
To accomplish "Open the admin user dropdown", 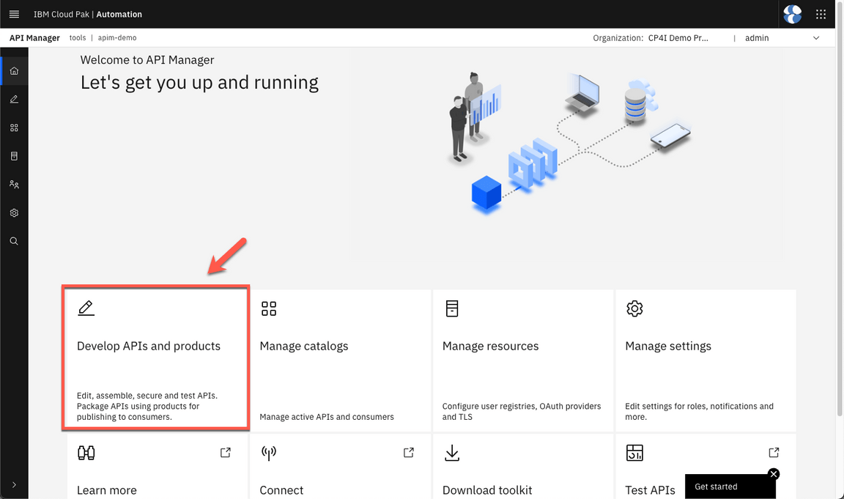I will 782,38.
